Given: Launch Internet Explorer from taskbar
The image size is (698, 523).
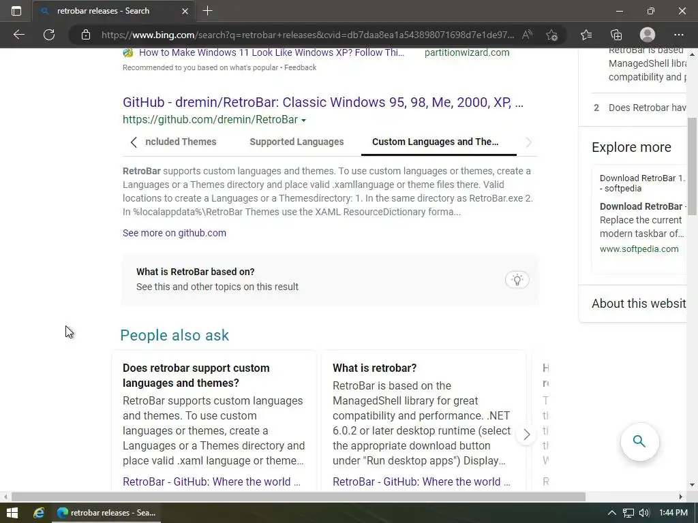Looking at the screenshot, I should 39,513.
